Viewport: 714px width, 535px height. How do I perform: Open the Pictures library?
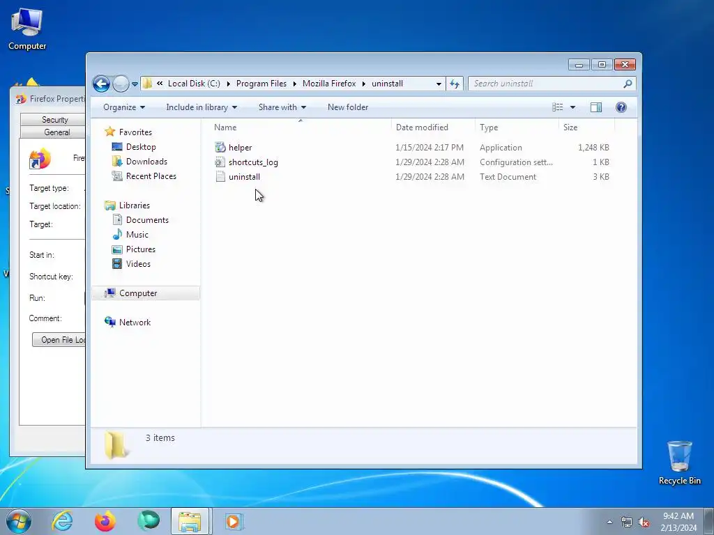pyautogui.click(x=141, y=249)
